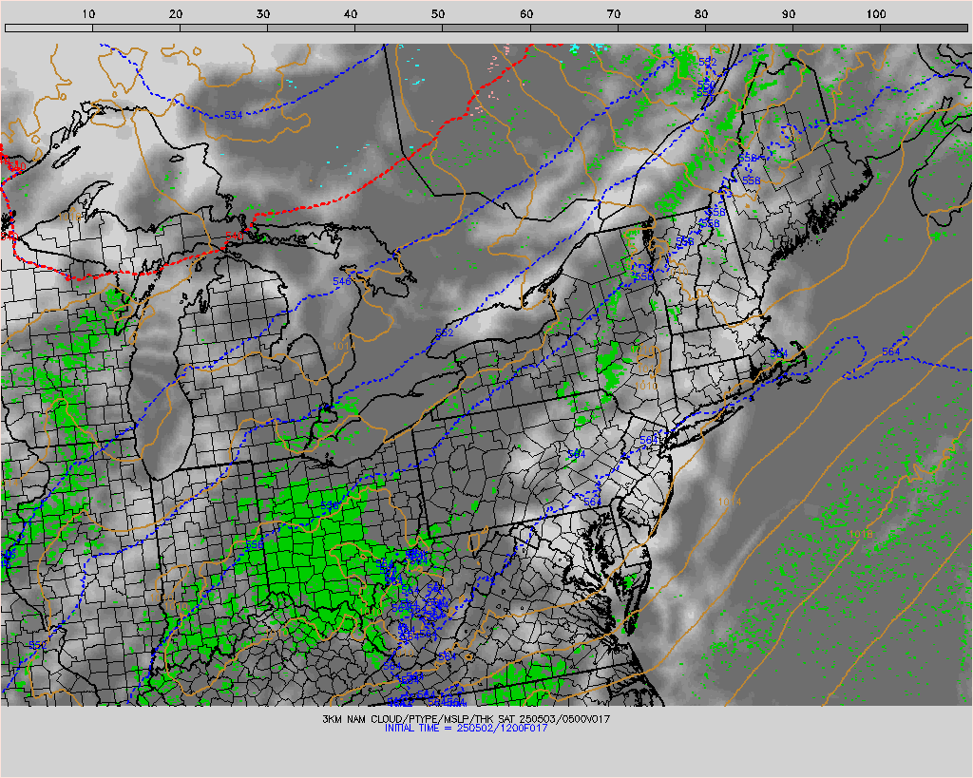This screenshot has height=778, width=973.
Task: Click the legend segment between 70 and 80
Action: pos(661,28)
